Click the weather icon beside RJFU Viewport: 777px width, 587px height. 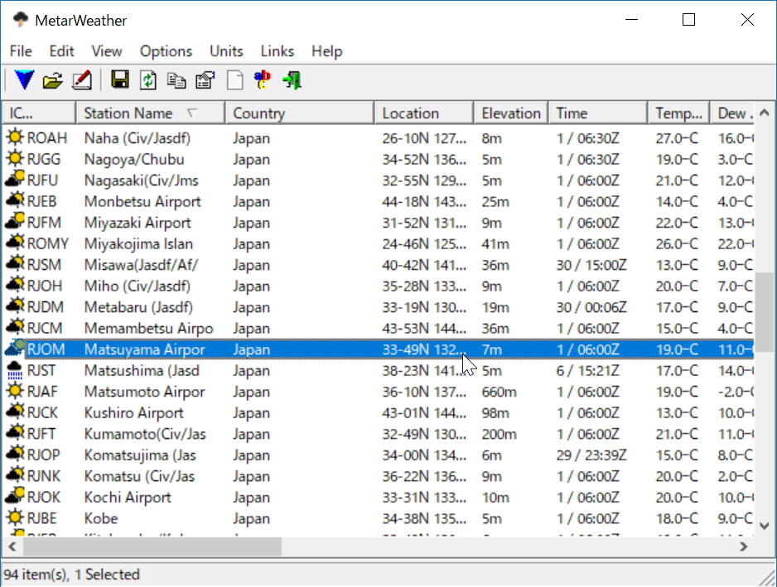[15, 180]
